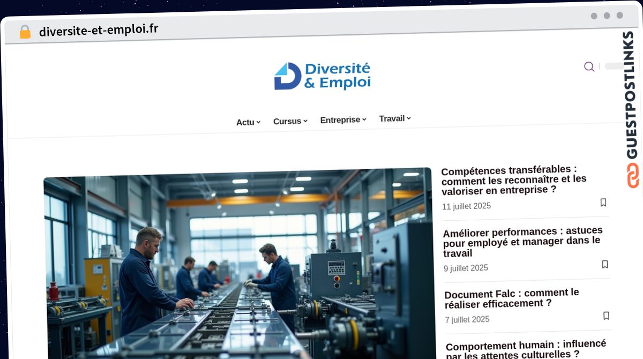643x359 pixels.
Task: Bookmark the Document Falc article
Action: coord(606,316)
